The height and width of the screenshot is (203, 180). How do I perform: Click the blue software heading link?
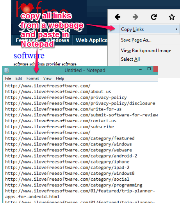point(29,56)
